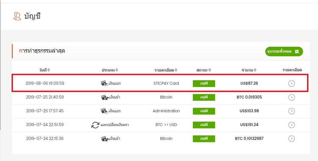The height and width of the screenshot is (161, 318).
Task: Sort table by สถานะ column
Action: tap(209, 70)
